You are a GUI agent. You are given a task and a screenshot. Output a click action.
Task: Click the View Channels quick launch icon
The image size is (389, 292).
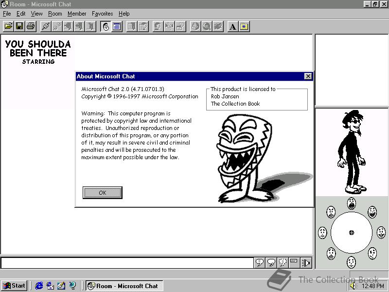(72, 286)
